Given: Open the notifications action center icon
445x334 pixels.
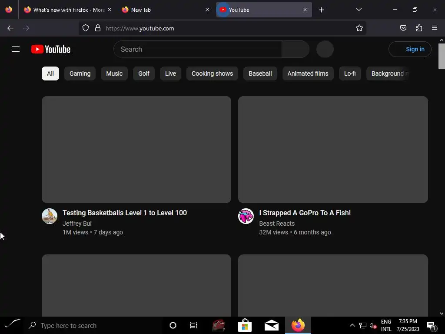Looking at the screenshot, I should pos(432,325).
